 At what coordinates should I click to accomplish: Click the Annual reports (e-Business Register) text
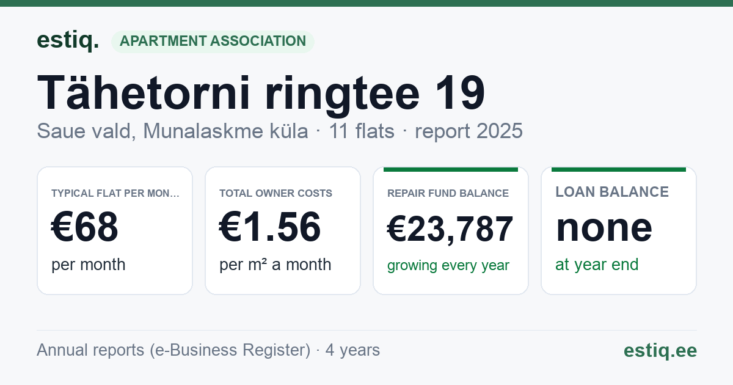click(173, 350)
